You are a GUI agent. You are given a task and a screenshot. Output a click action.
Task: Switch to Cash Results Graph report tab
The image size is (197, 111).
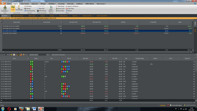[x=18, y=16]
